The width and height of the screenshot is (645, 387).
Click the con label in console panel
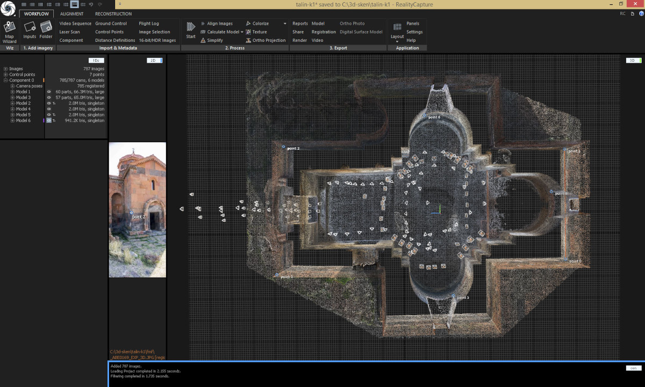coord(634,368)
